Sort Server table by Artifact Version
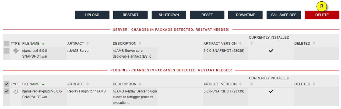 coord(240,43)
